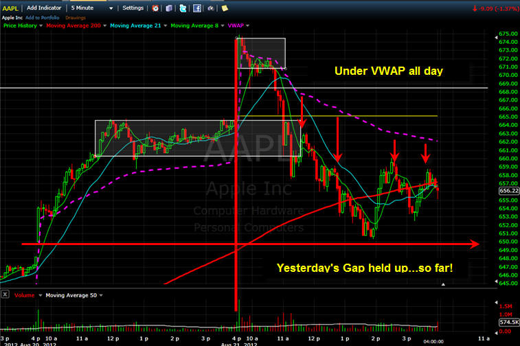Image resolution: width=520 pixels, height=346 pixels.
Task: Click the Aug 21, 2012 date label
Action: tap(239, 344)
